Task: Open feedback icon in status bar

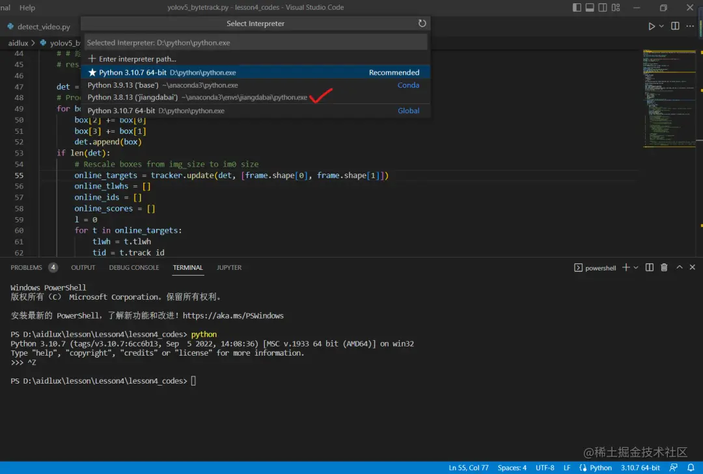Action: coord(674,467)
